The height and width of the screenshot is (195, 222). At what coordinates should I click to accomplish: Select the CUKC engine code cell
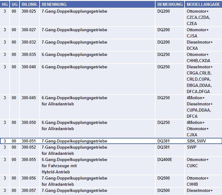(192, 166)
